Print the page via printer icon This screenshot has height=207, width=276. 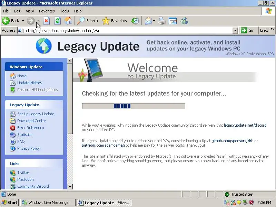coord(161,21)
